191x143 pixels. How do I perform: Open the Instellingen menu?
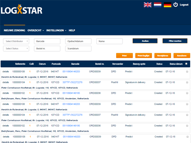tap(55, 30)
